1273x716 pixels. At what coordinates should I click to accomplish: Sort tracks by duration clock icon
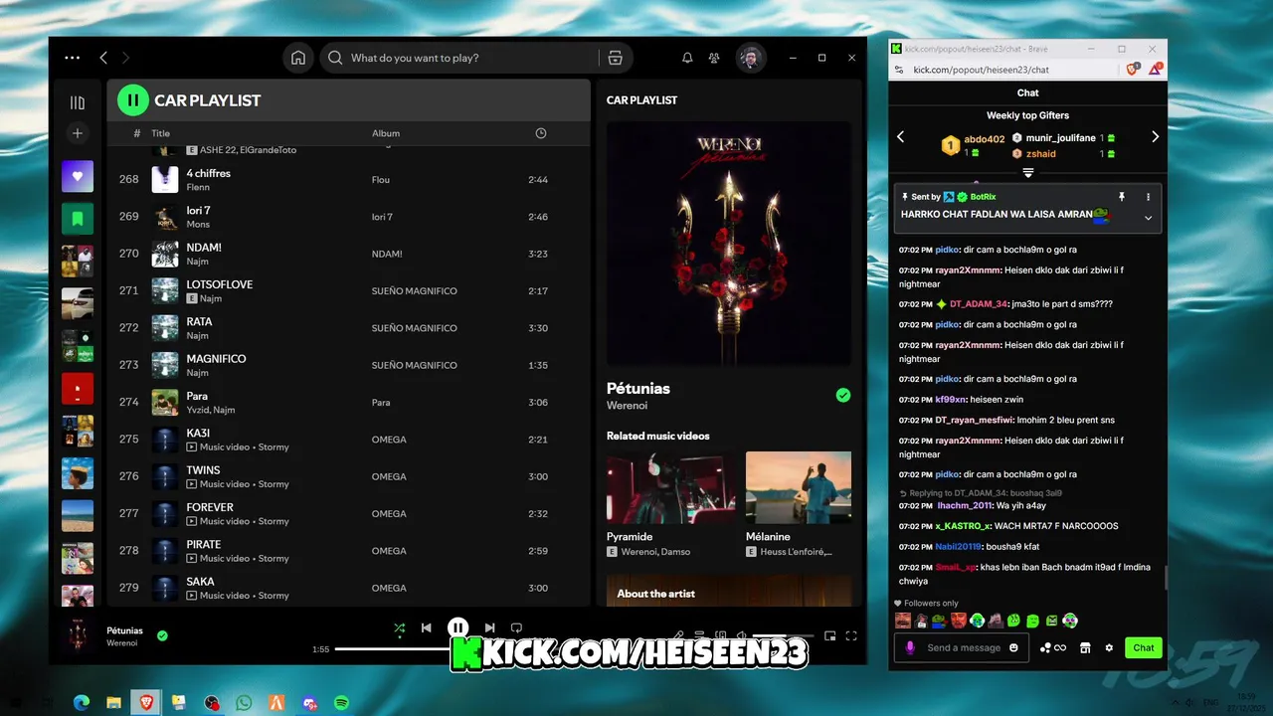(x=541, y=133)
